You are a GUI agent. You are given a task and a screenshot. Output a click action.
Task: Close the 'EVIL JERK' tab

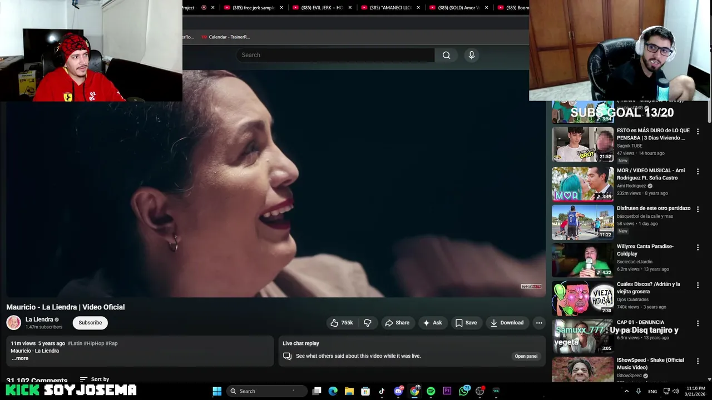(x=350, y=8)
